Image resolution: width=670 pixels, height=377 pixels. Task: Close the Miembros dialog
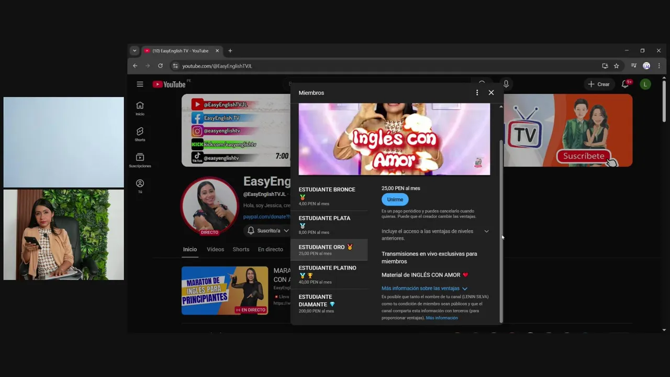491,93
